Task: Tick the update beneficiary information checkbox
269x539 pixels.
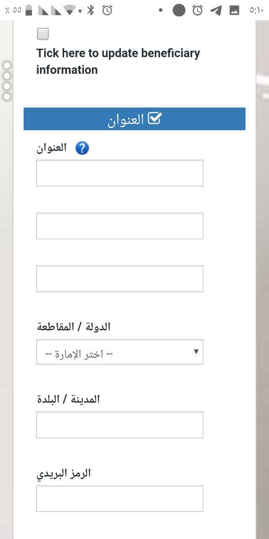Action: click(x=43, y=34)
